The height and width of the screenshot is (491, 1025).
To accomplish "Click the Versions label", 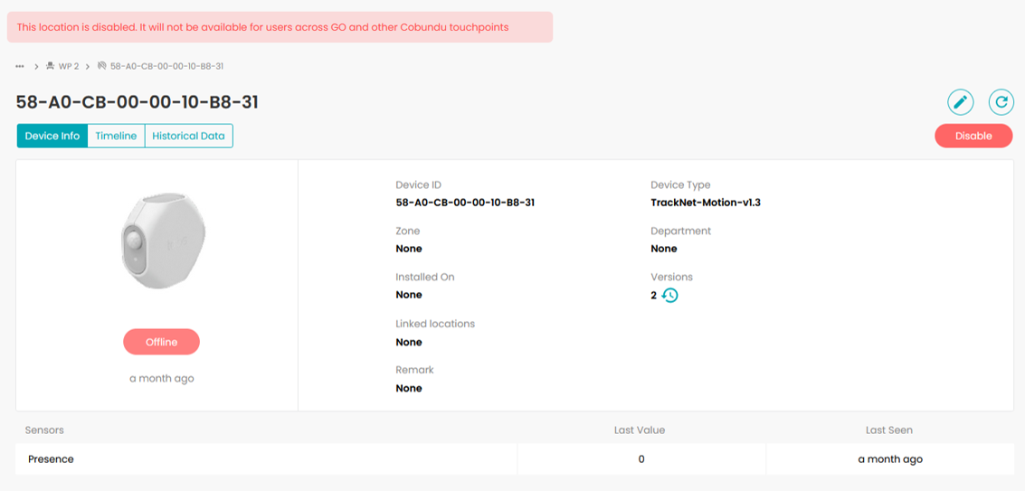I will 671,277.
